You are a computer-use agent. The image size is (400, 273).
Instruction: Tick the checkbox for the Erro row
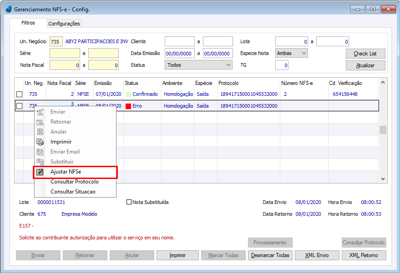[x=20, y=106]
